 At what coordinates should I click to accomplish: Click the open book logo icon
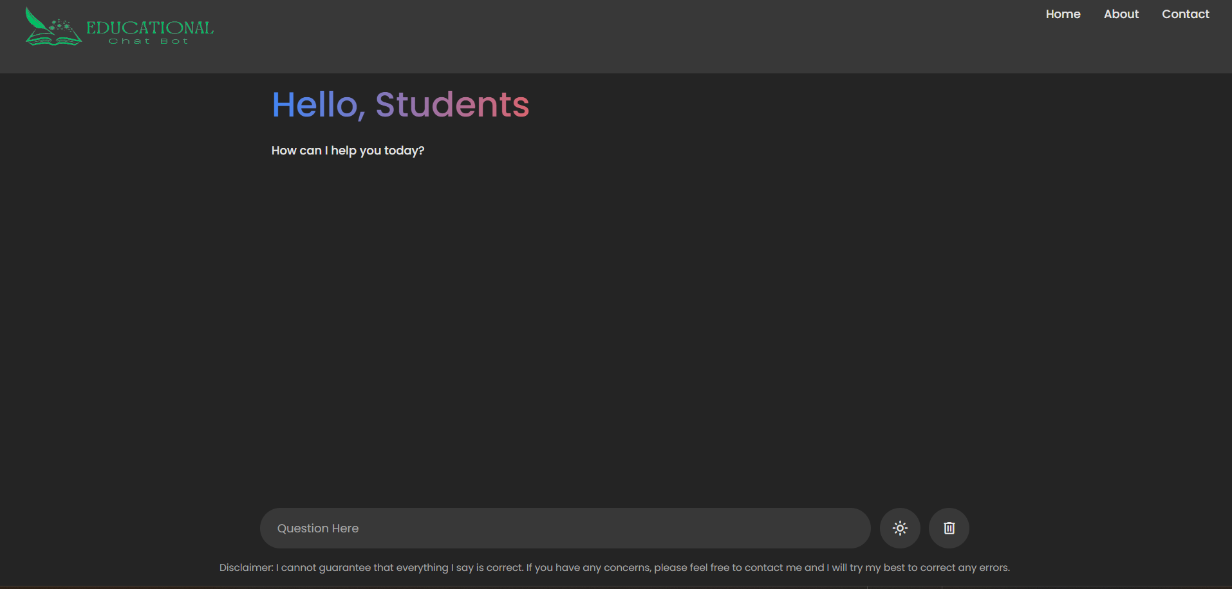(53, 40)
